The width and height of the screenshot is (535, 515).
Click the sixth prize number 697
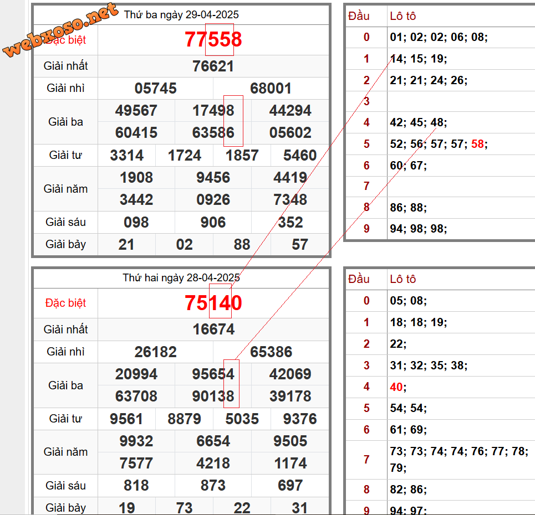click(291, 485)
